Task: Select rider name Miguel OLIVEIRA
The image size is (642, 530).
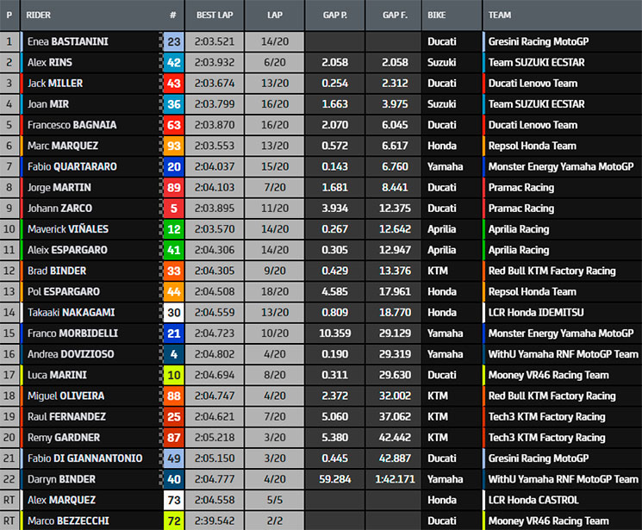Action: (65, 396)
